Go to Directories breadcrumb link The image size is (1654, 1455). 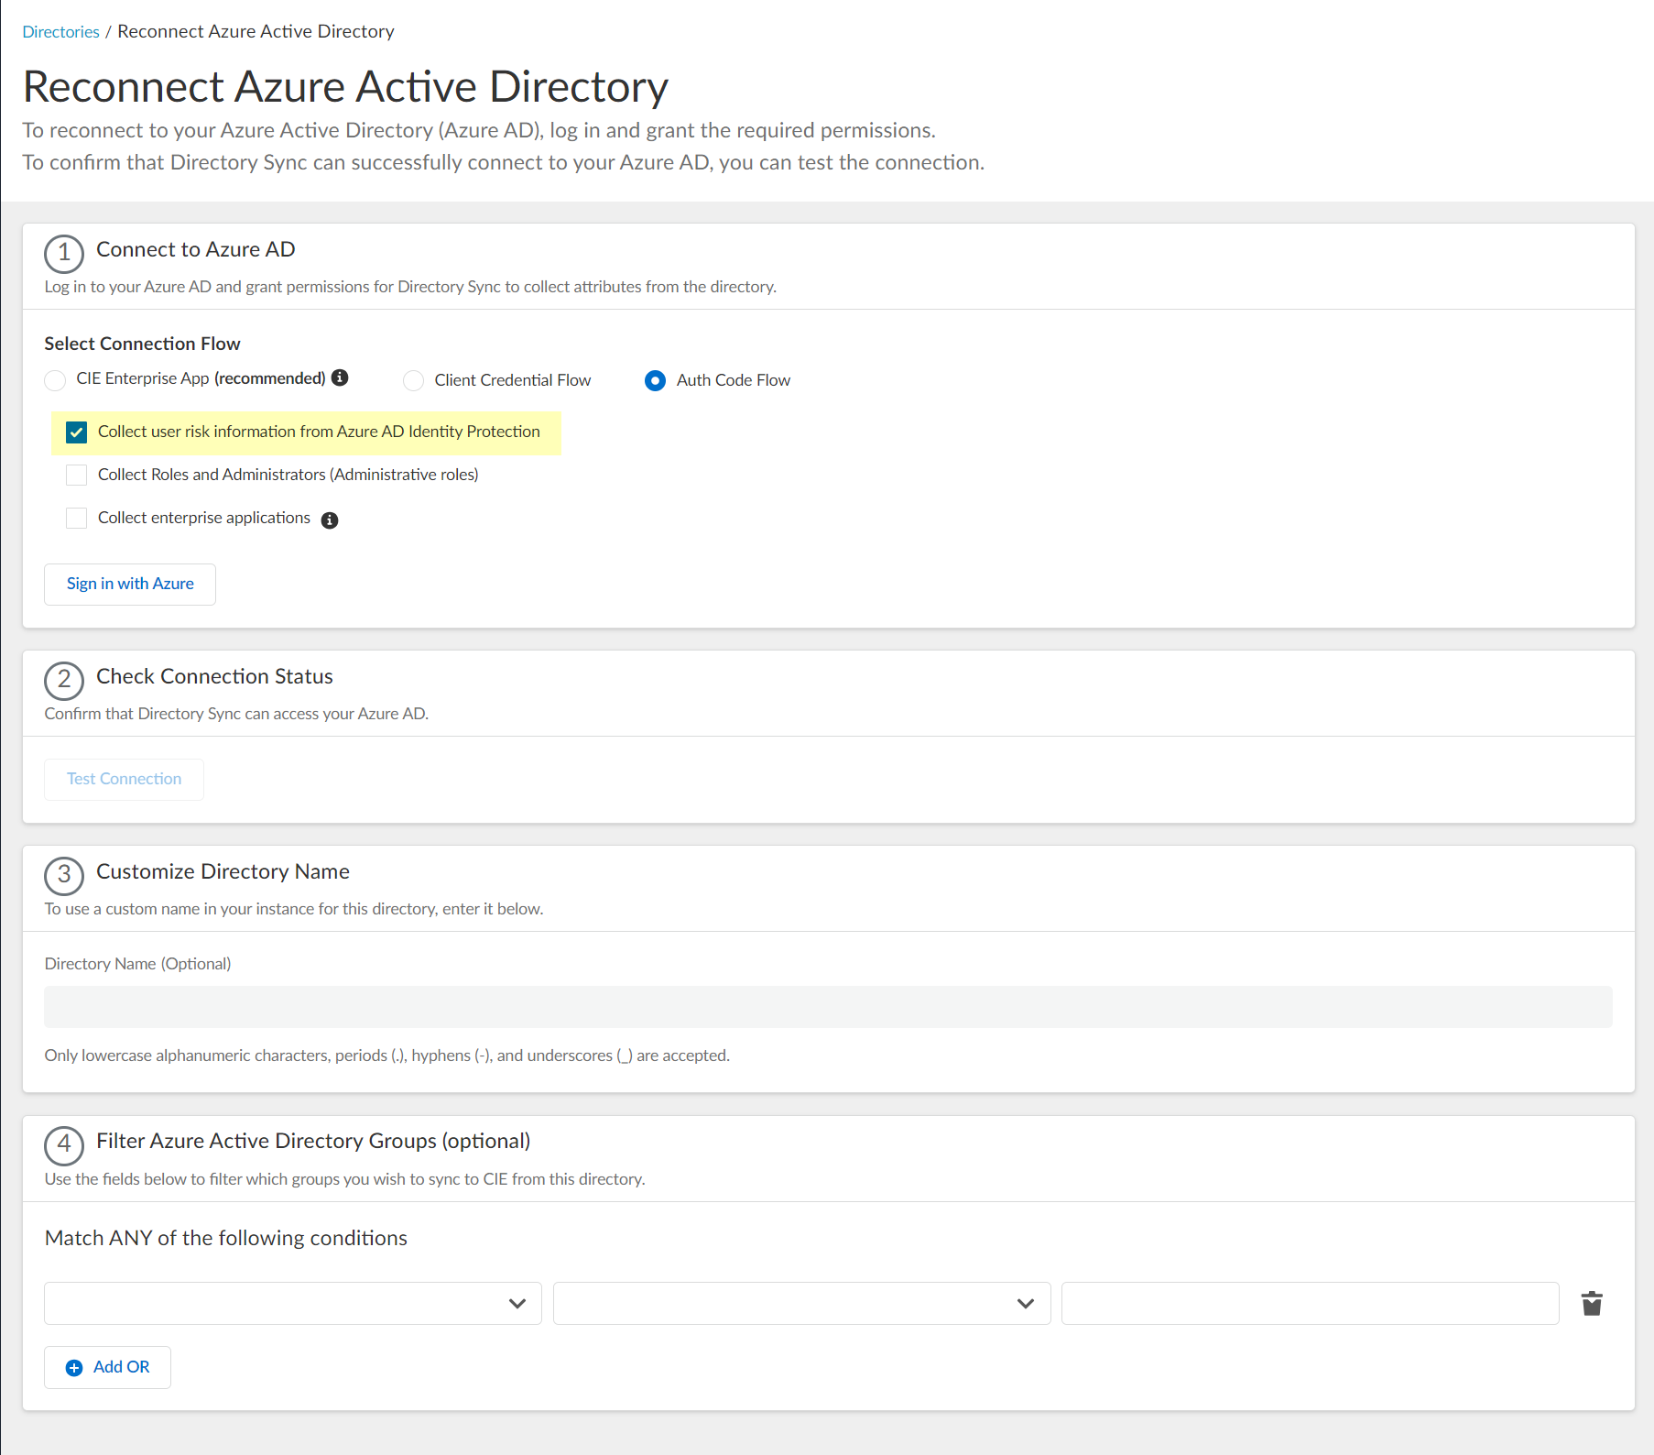[60, 32]
